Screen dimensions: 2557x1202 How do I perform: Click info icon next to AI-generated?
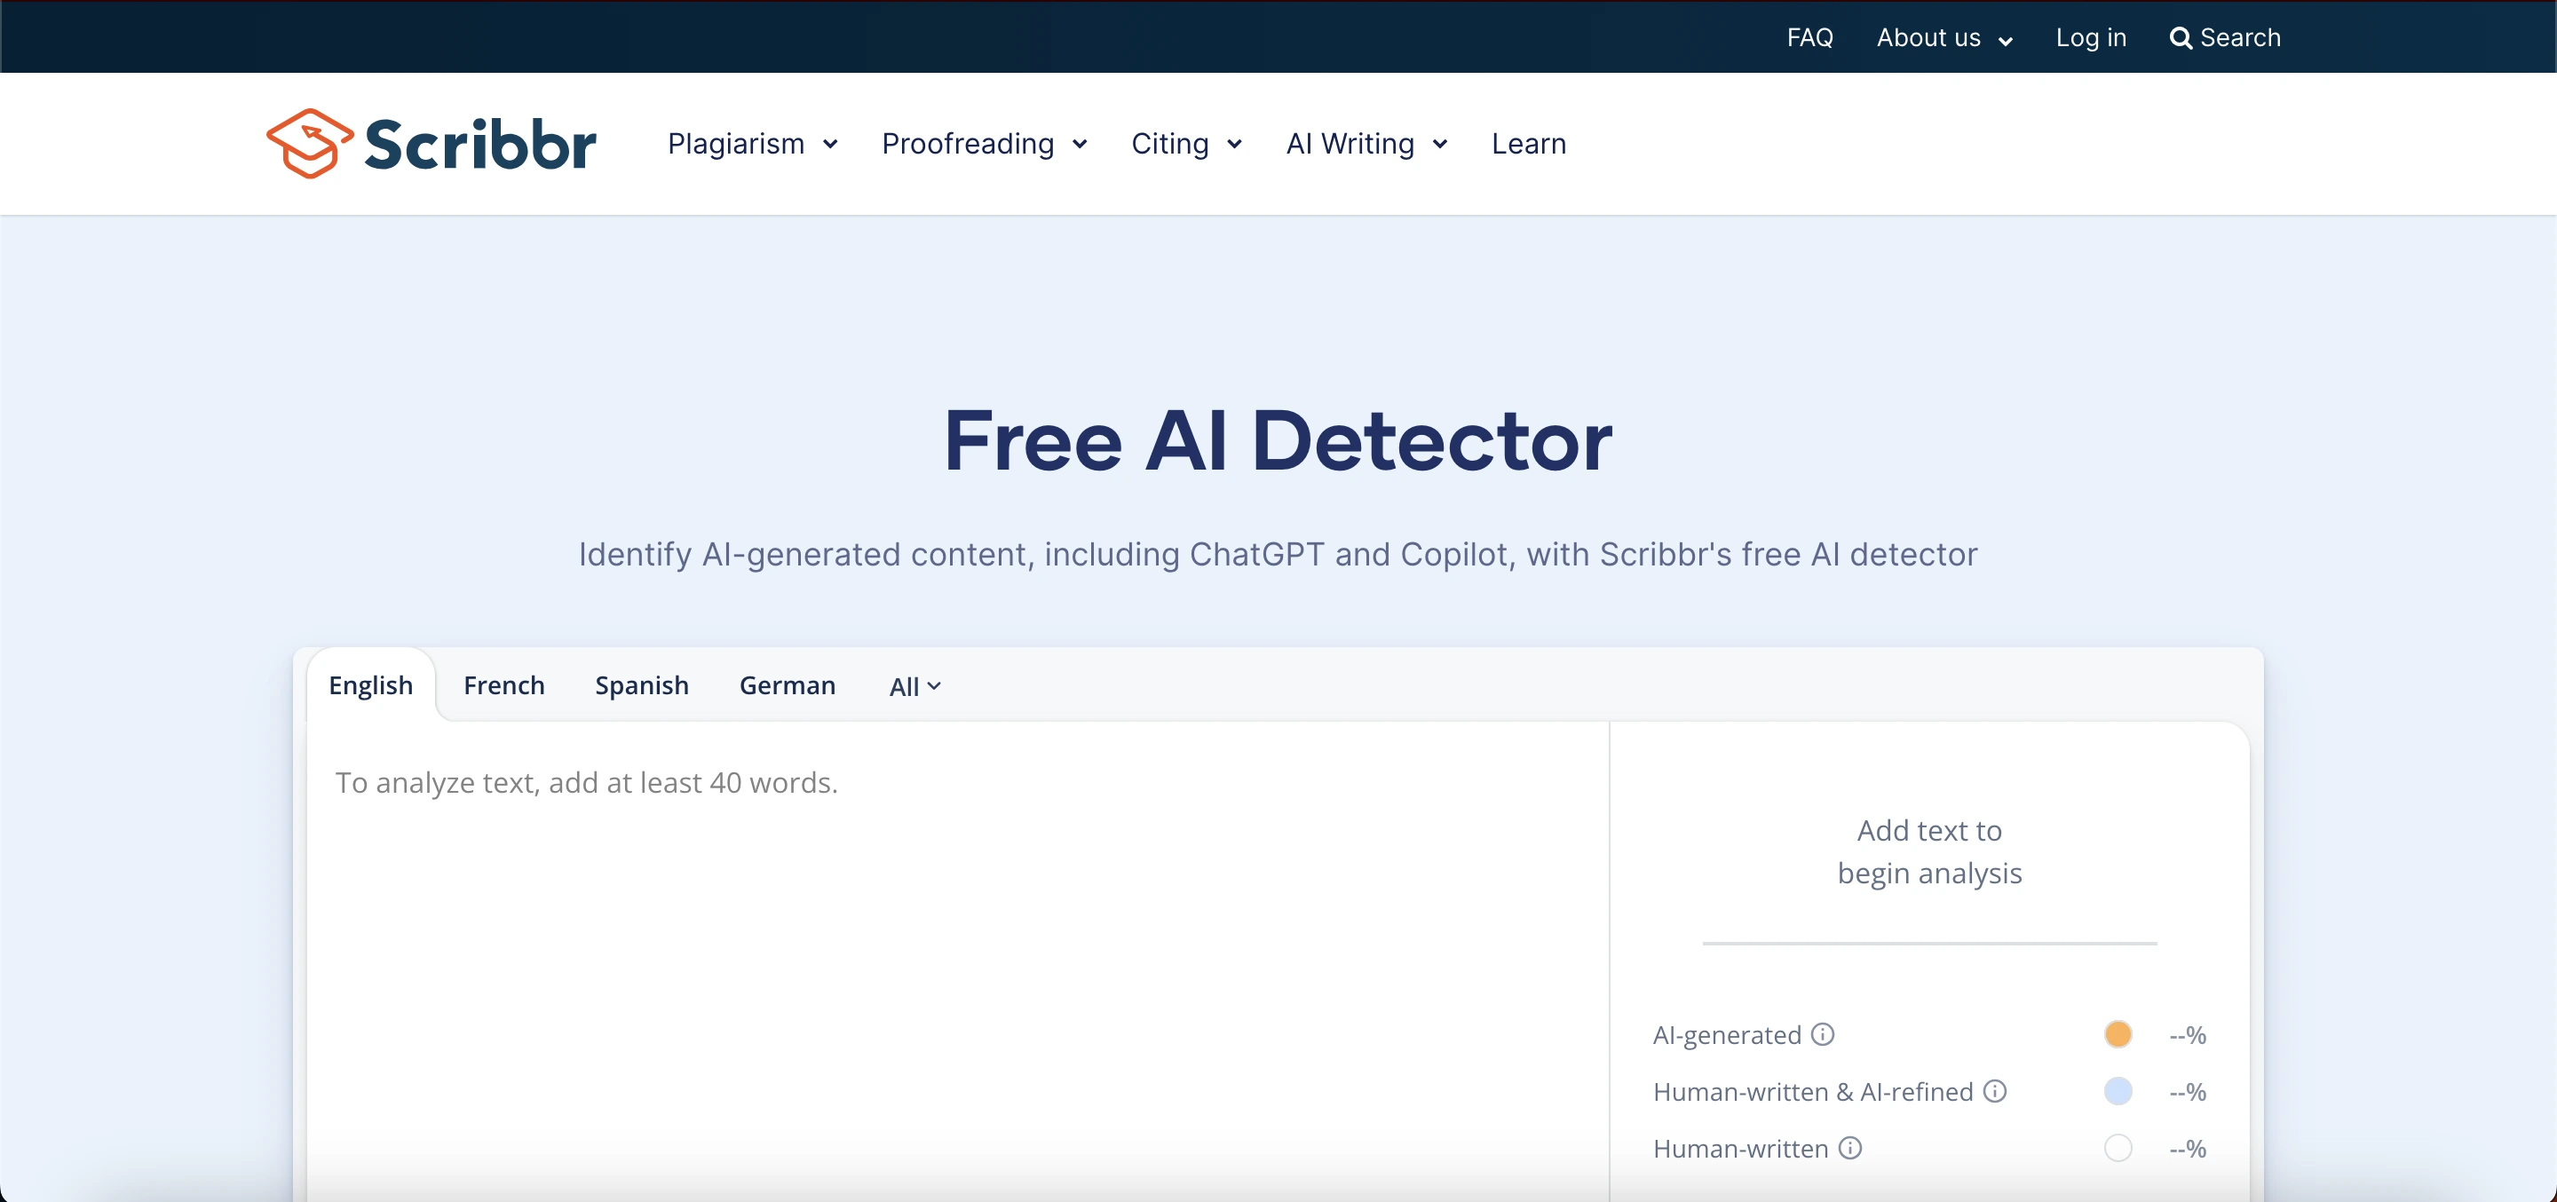click(1823, 1034)
